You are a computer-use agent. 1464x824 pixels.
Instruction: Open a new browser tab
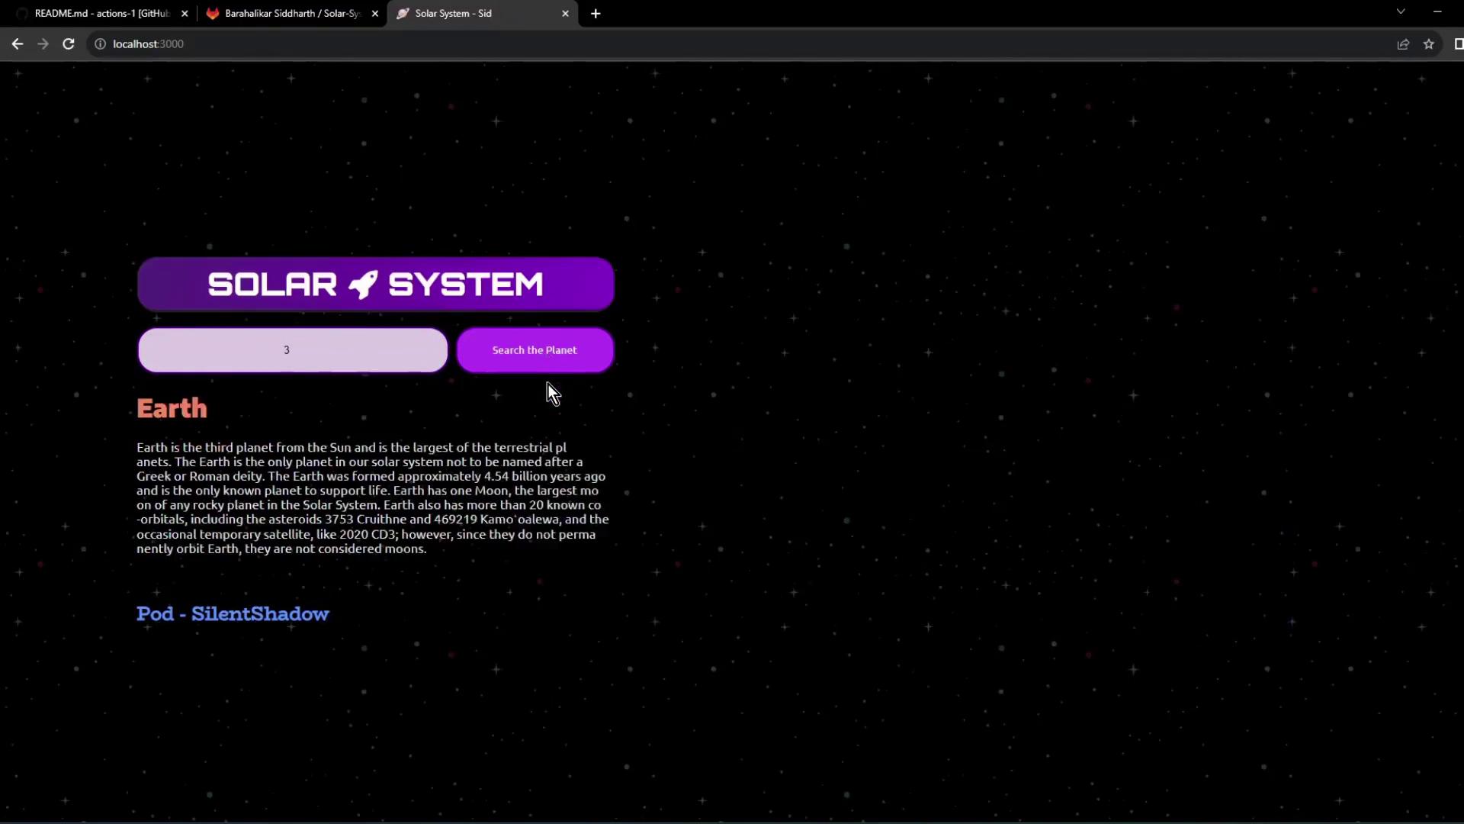click(596, 14)
